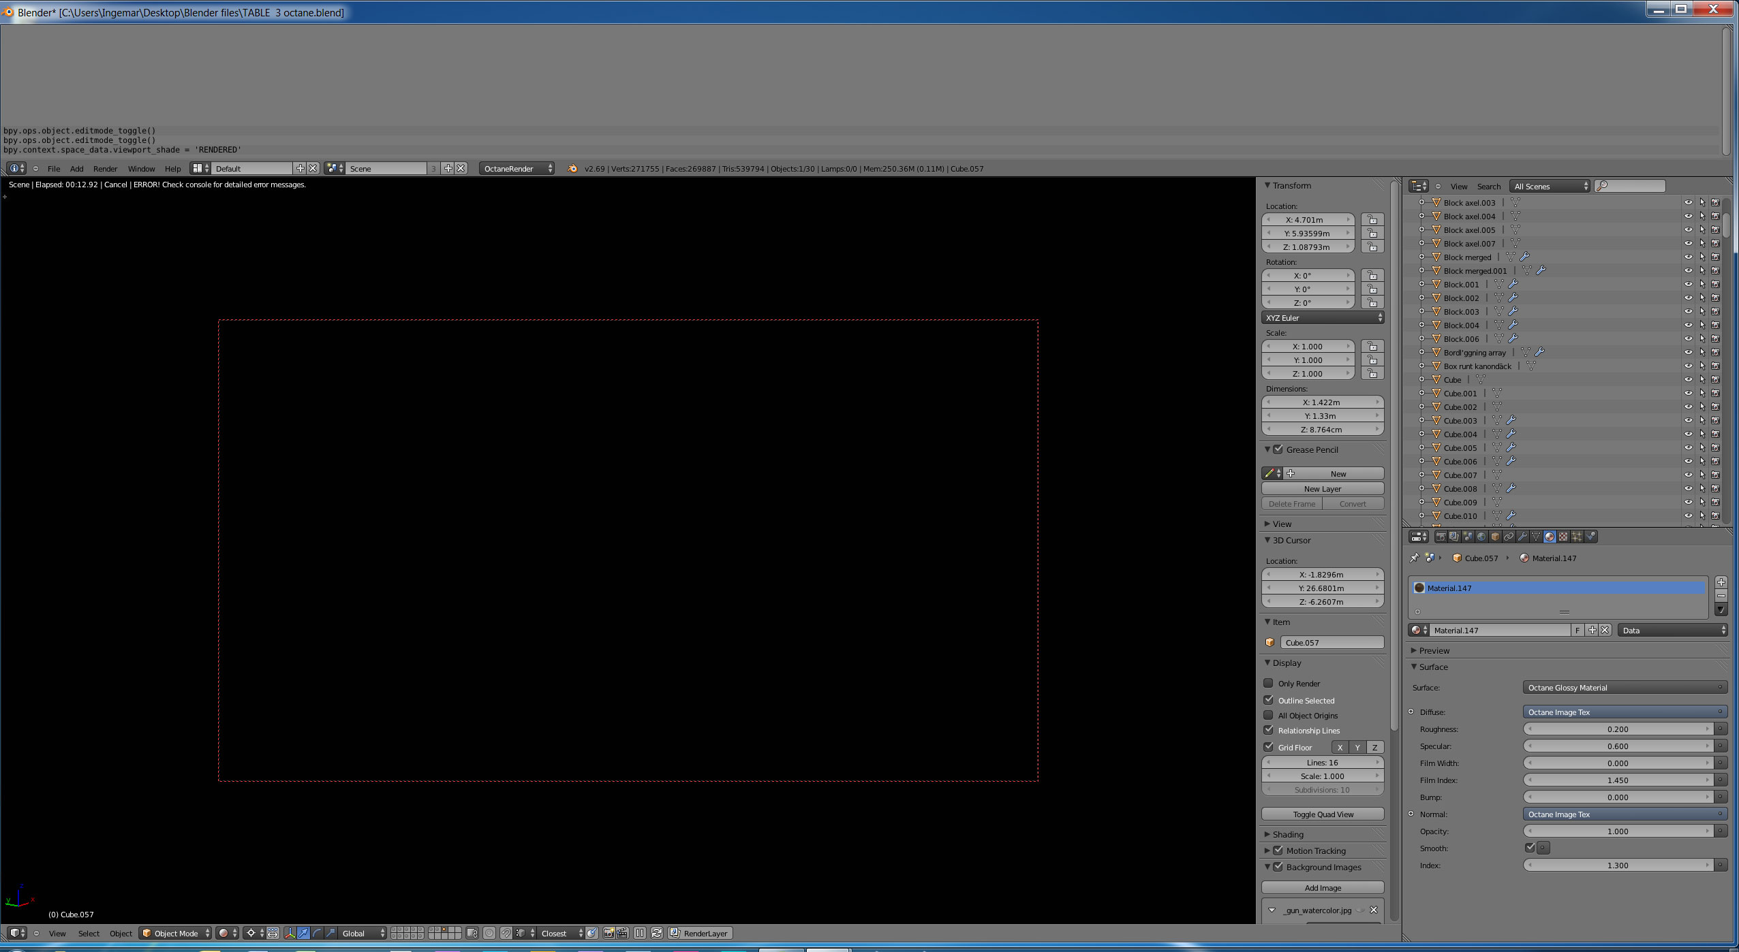
Task: Open the Render menu
Action: pyautogui.click(x=105, y=168)
